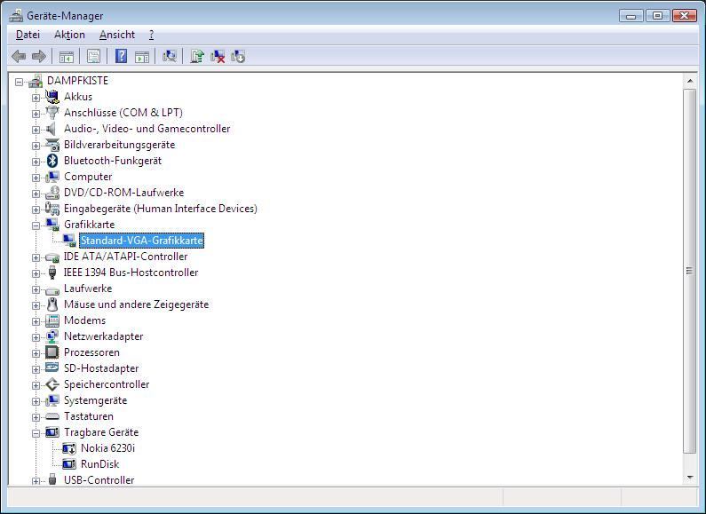
Task: Close the Geräte-Manager window
Action: tap(685, 16)
